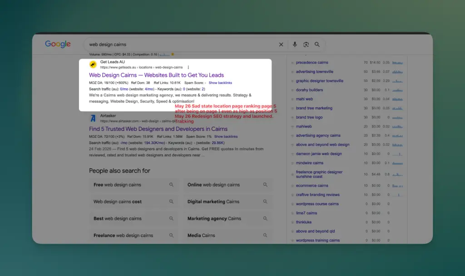Open lime7 cairns keyword link
This screenshot has width=465, height=276.
[307, 213]
